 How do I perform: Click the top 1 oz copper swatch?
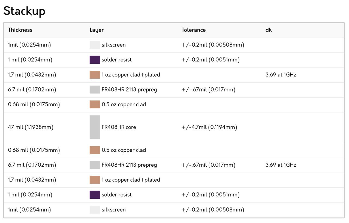pos(95,75)
